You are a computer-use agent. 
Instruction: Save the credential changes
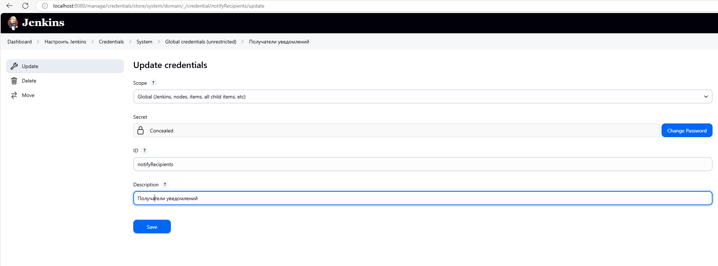point(152,227)
